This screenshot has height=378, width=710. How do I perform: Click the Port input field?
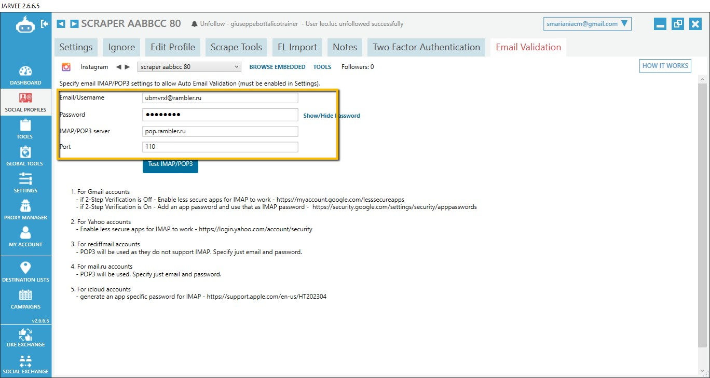coord(220,147)
